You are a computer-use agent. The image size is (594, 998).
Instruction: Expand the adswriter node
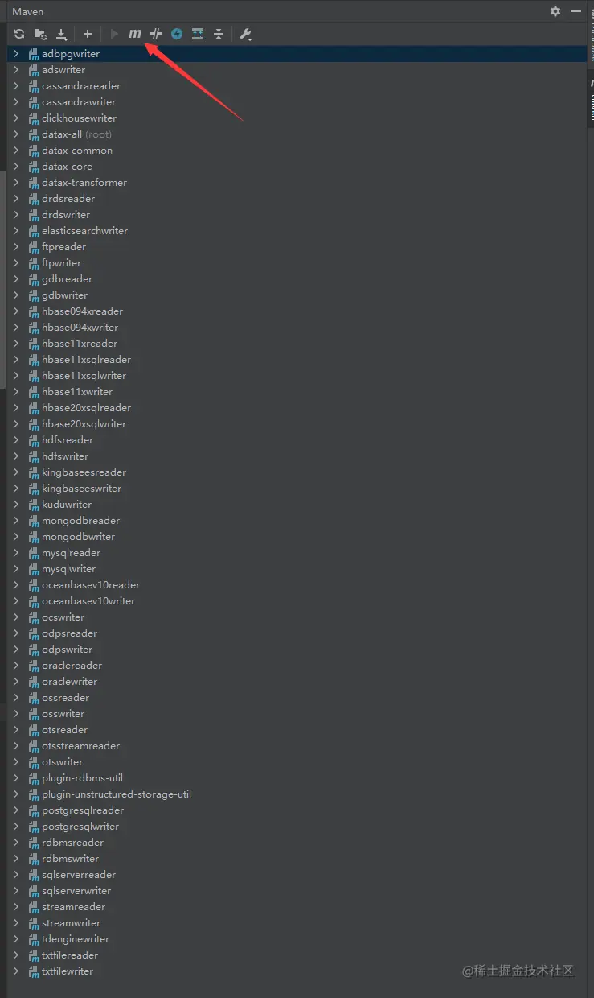pos(16,70)
